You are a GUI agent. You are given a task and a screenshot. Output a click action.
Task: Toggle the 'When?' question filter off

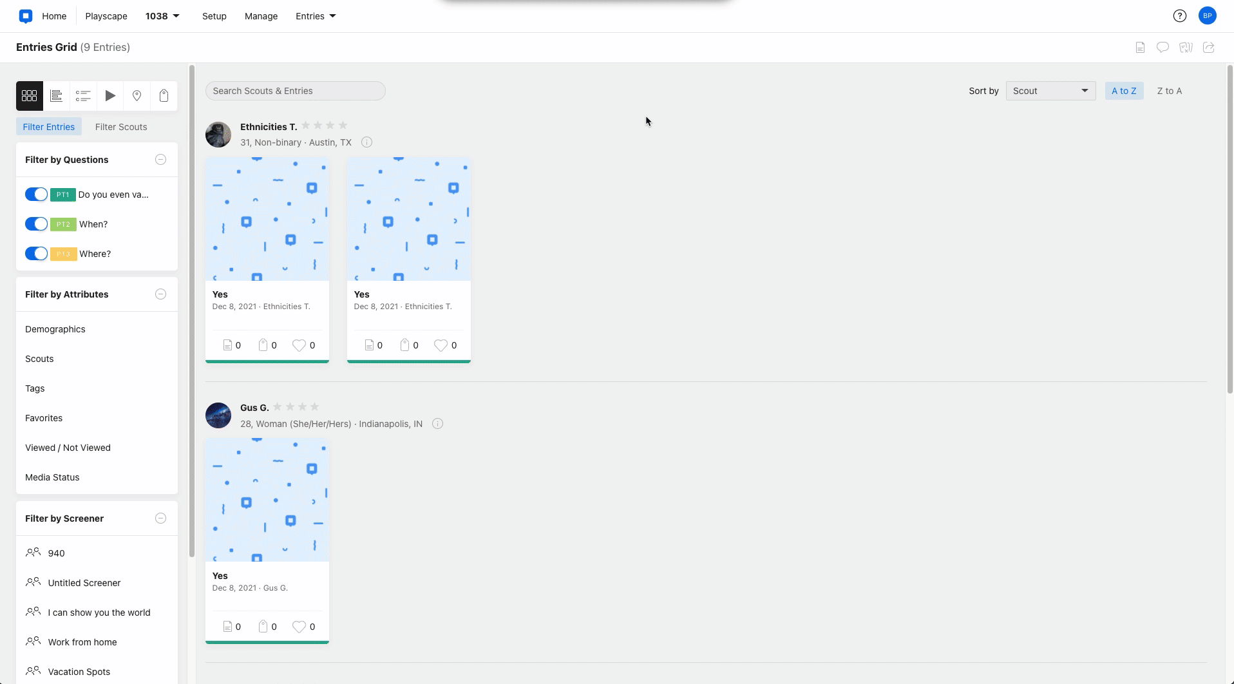point(37,223)
